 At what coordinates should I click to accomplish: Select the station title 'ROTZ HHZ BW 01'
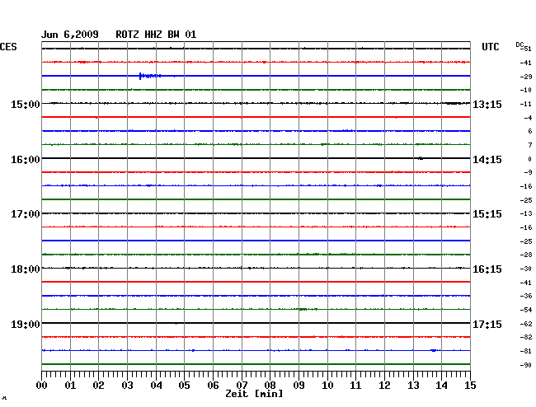pyautogui.click(x=156, y=35)
